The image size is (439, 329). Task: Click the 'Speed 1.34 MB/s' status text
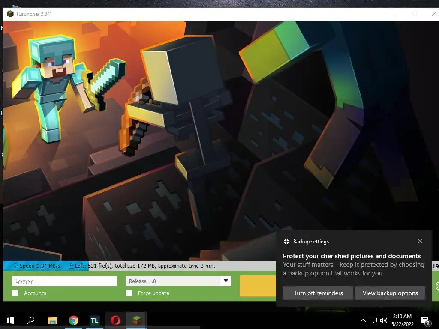[x=40, y=266]
